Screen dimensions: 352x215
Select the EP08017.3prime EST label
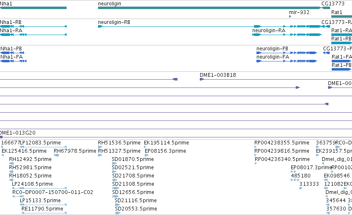point(311,168)
